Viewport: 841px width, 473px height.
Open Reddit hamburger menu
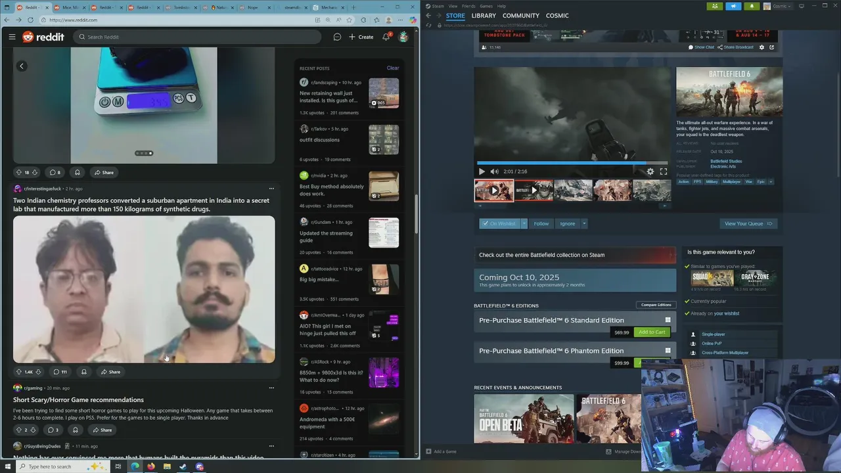pos(12,37)
